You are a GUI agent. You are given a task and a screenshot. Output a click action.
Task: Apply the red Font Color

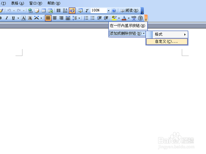tap(124, 18)
